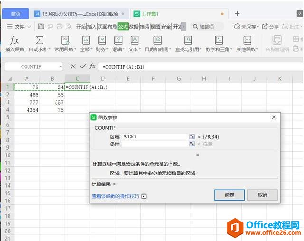Switch to the Security (安全) ribbon tab
304x241 pixels.
(x=166, y=27)
